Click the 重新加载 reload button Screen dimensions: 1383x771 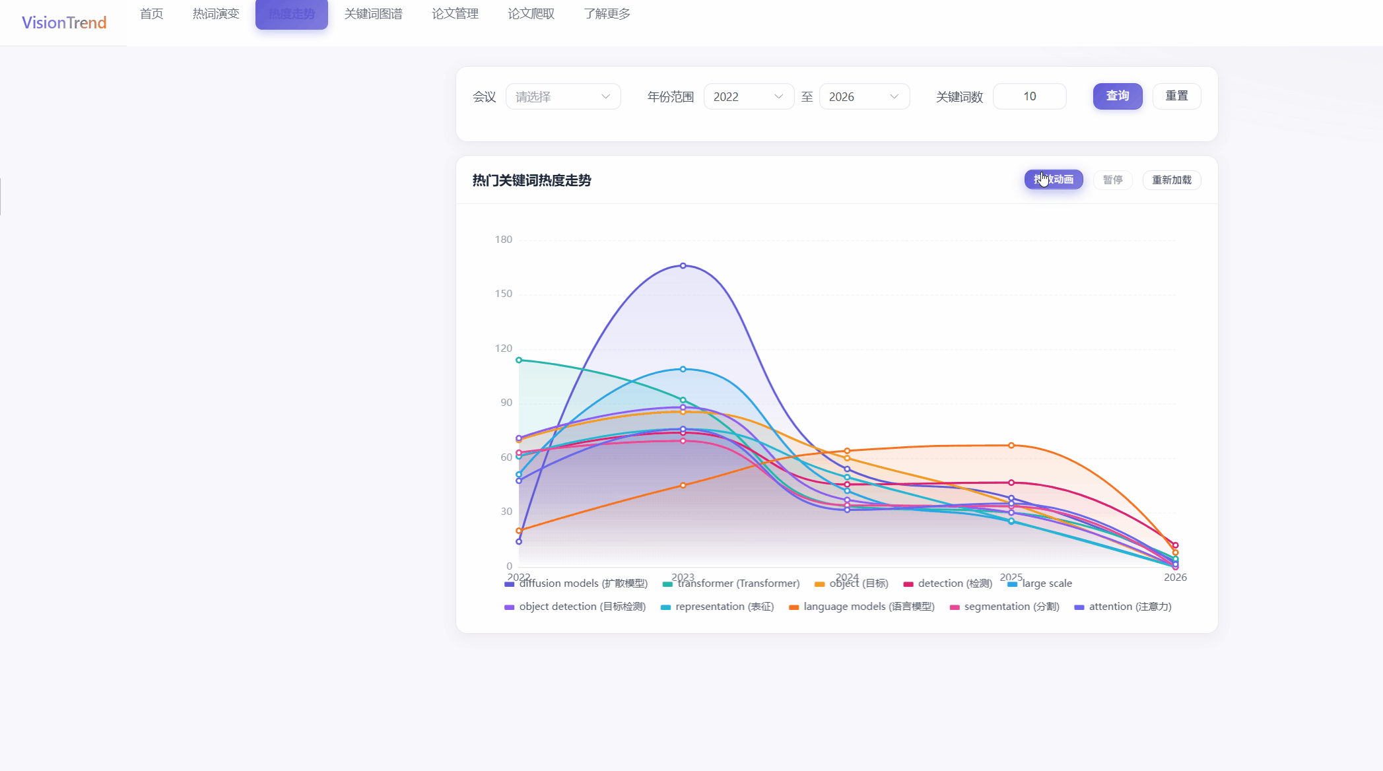(1172, 180)
